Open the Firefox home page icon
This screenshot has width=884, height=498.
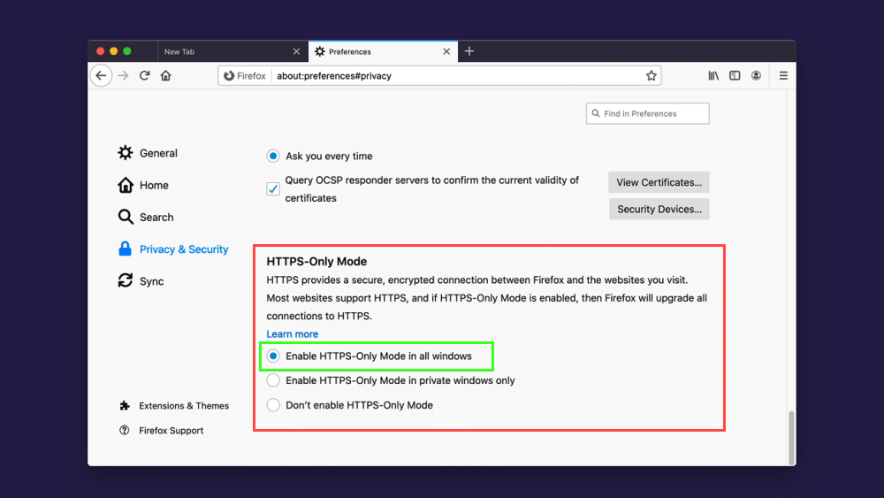click(x=166, y=75)
